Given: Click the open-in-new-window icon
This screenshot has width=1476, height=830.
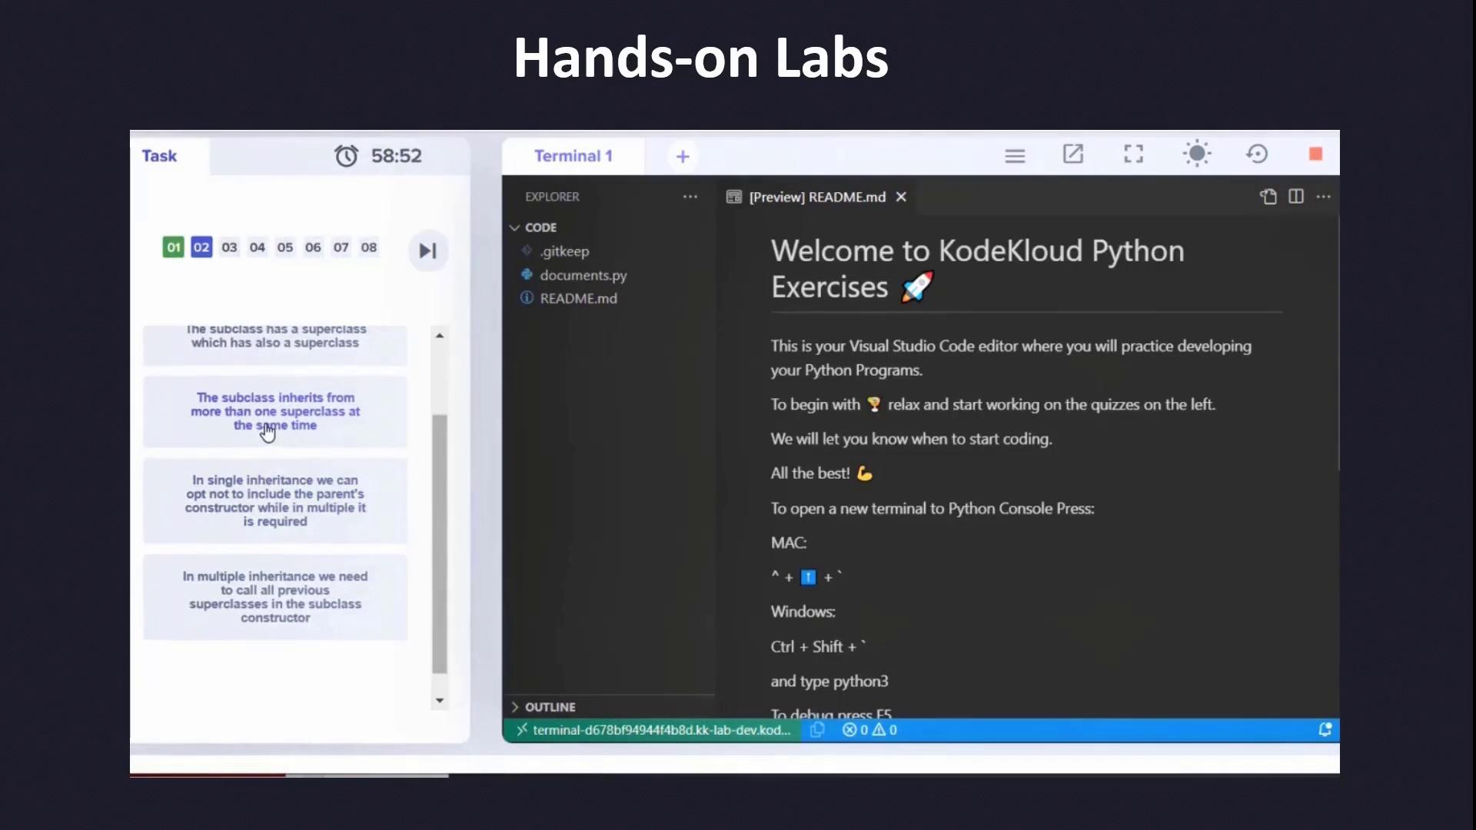Looking at the screenshot, I should pyautogui.click(x=1073, y=154).
